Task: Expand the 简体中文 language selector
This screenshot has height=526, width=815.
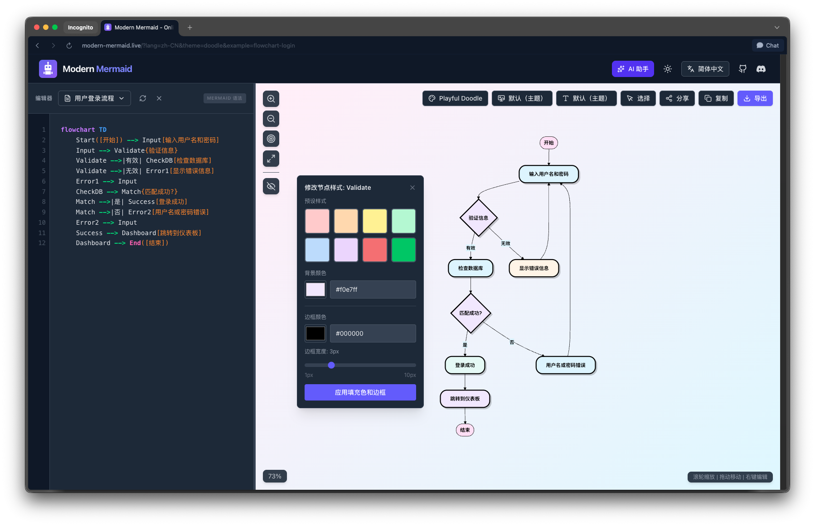Action: (x=705, y=69)
